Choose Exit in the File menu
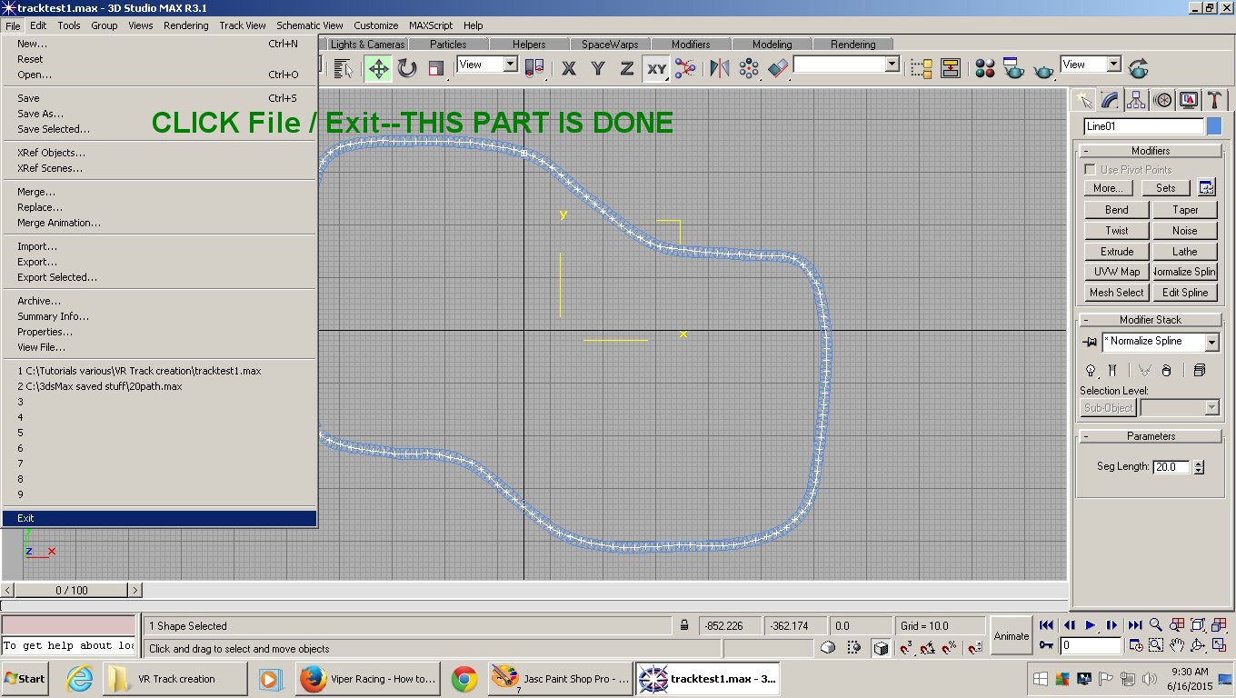This screenshot has height=698, width=1236. click(x=159, y=518)
